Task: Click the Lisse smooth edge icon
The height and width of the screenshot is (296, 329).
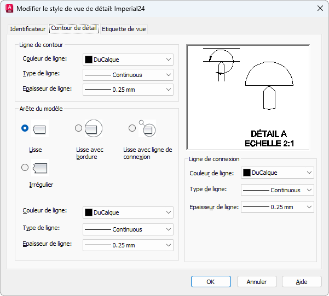Action: (40, 128)
